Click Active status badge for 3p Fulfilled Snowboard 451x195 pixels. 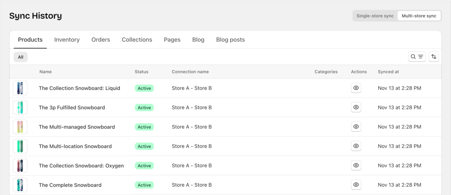(144, 108)
